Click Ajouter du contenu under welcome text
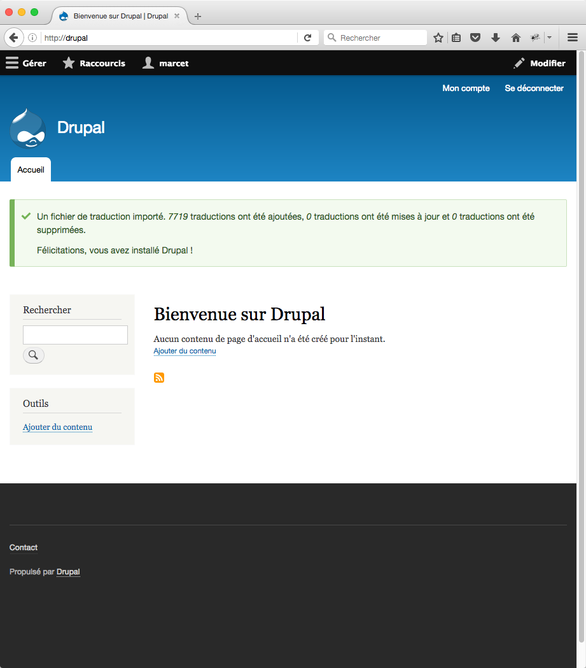Image resolution: width=586 pixels, height=668 pixels. 185,351
